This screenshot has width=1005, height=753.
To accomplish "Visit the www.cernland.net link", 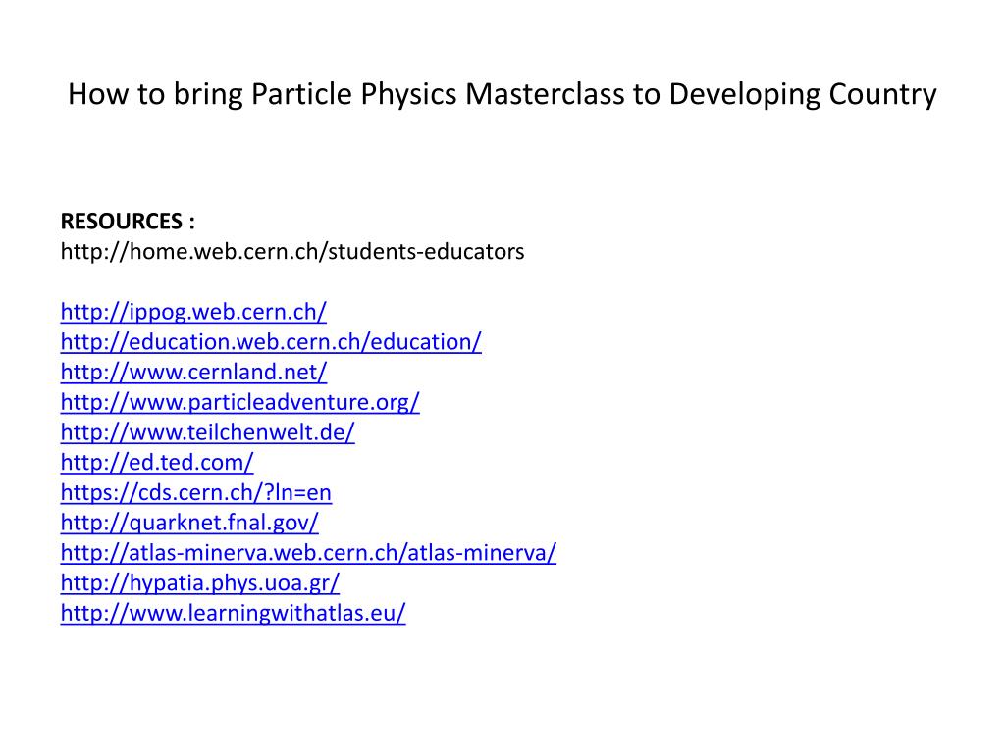I will (x=193, y=372).
